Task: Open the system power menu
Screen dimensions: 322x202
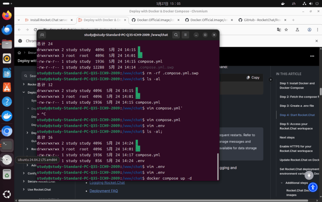Action: click(317, 4)
